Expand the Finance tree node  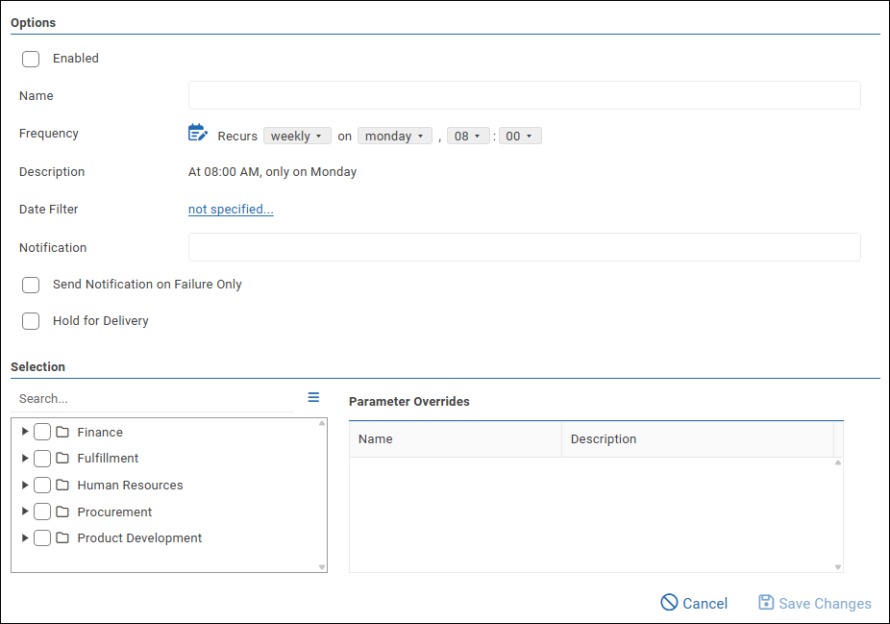pos(25,432)
